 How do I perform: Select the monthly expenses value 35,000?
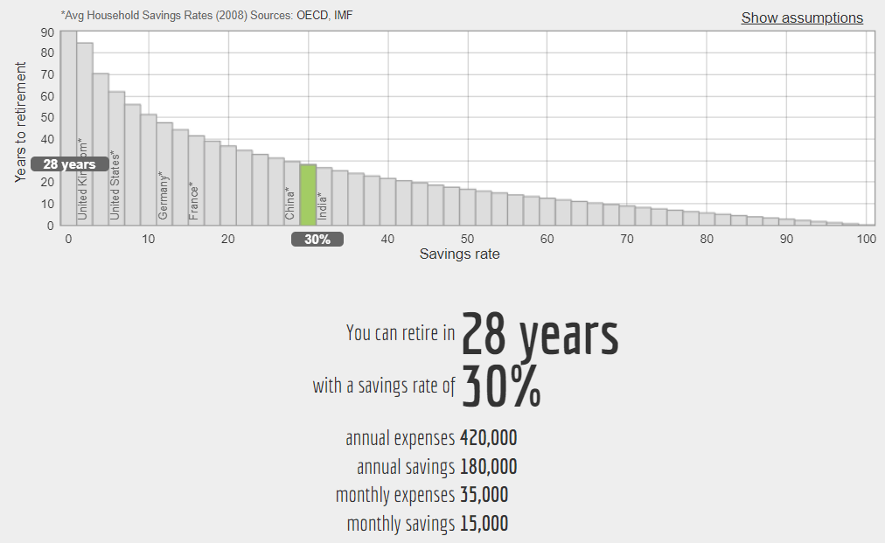(484, 495)
